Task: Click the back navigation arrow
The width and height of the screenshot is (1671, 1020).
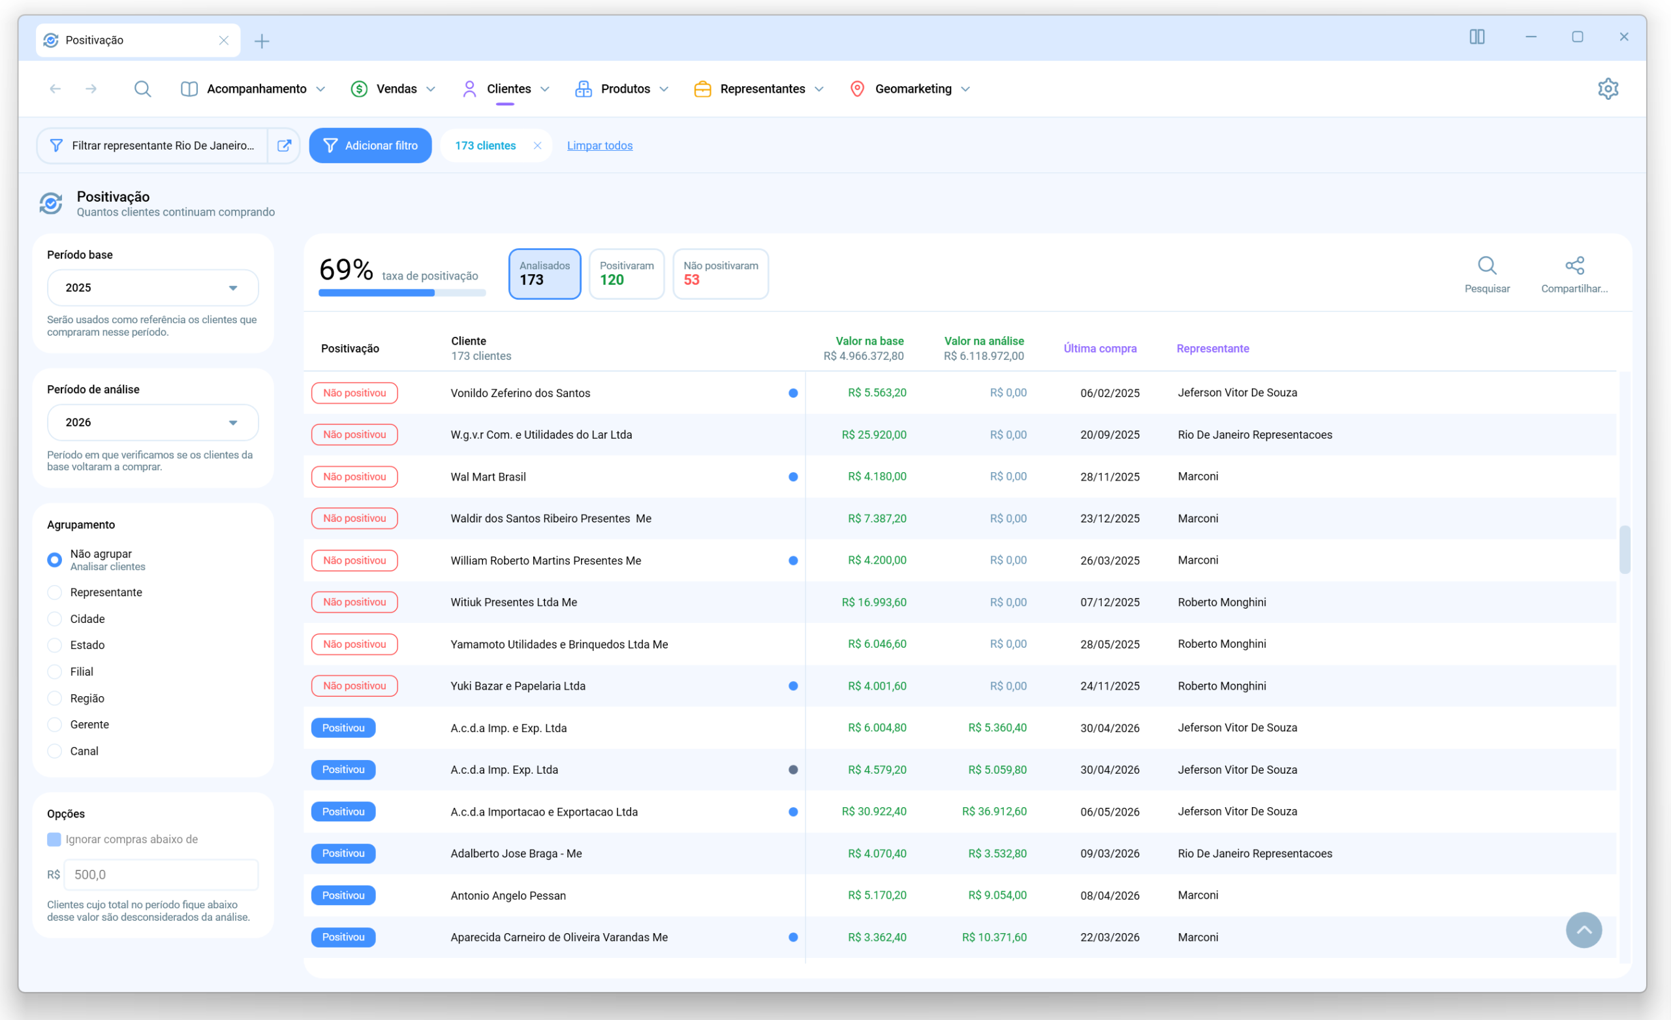Action: click(x=55, y=89)
